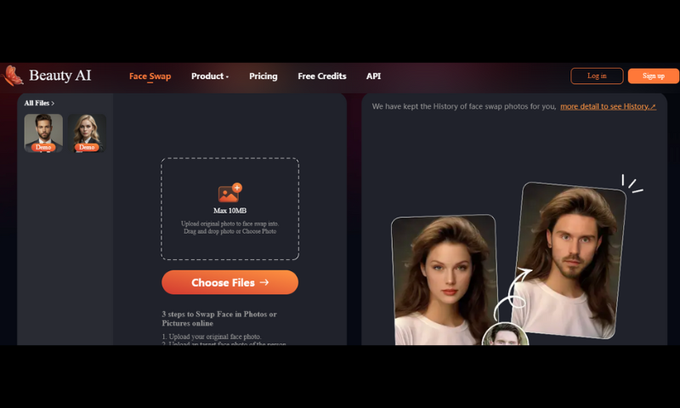680x408 pixels.
Task: Click the add-image upload icon
Action: click(229, 193)
